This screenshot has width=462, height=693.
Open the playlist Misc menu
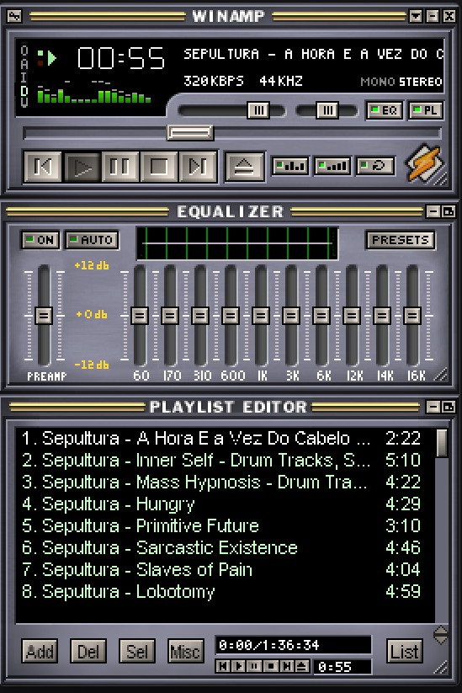(x=185, y=651)
